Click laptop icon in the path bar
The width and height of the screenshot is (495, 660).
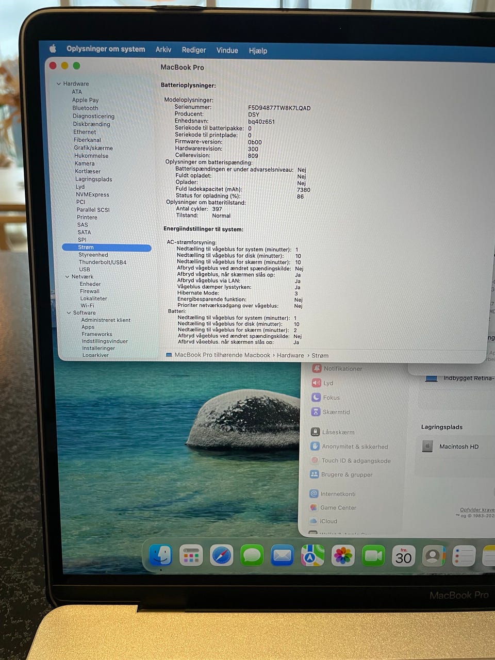[x=169, y=355]
